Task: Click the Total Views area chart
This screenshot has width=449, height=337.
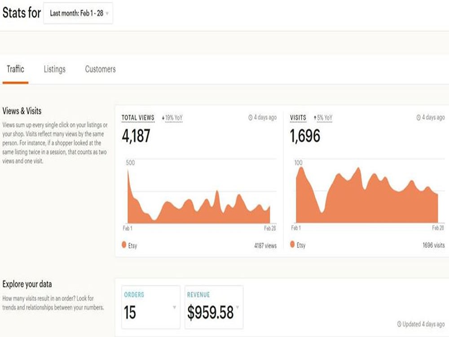Action: [199, 196]
